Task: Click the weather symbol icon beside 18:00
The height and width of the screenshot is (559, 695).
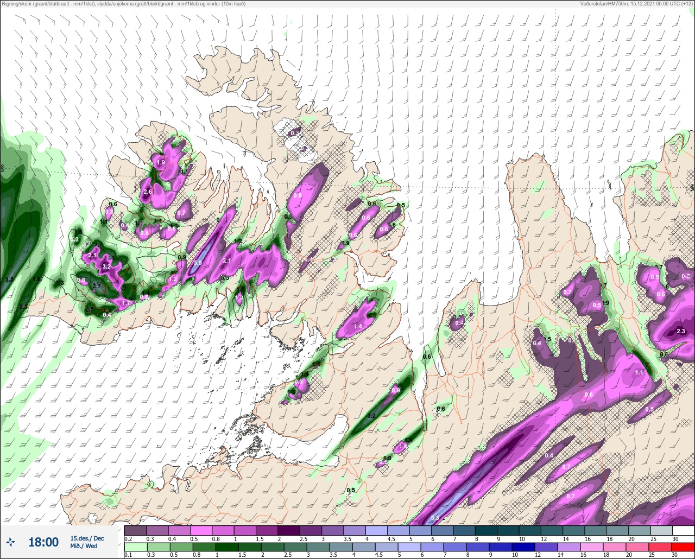Action: tap(10, 542)
